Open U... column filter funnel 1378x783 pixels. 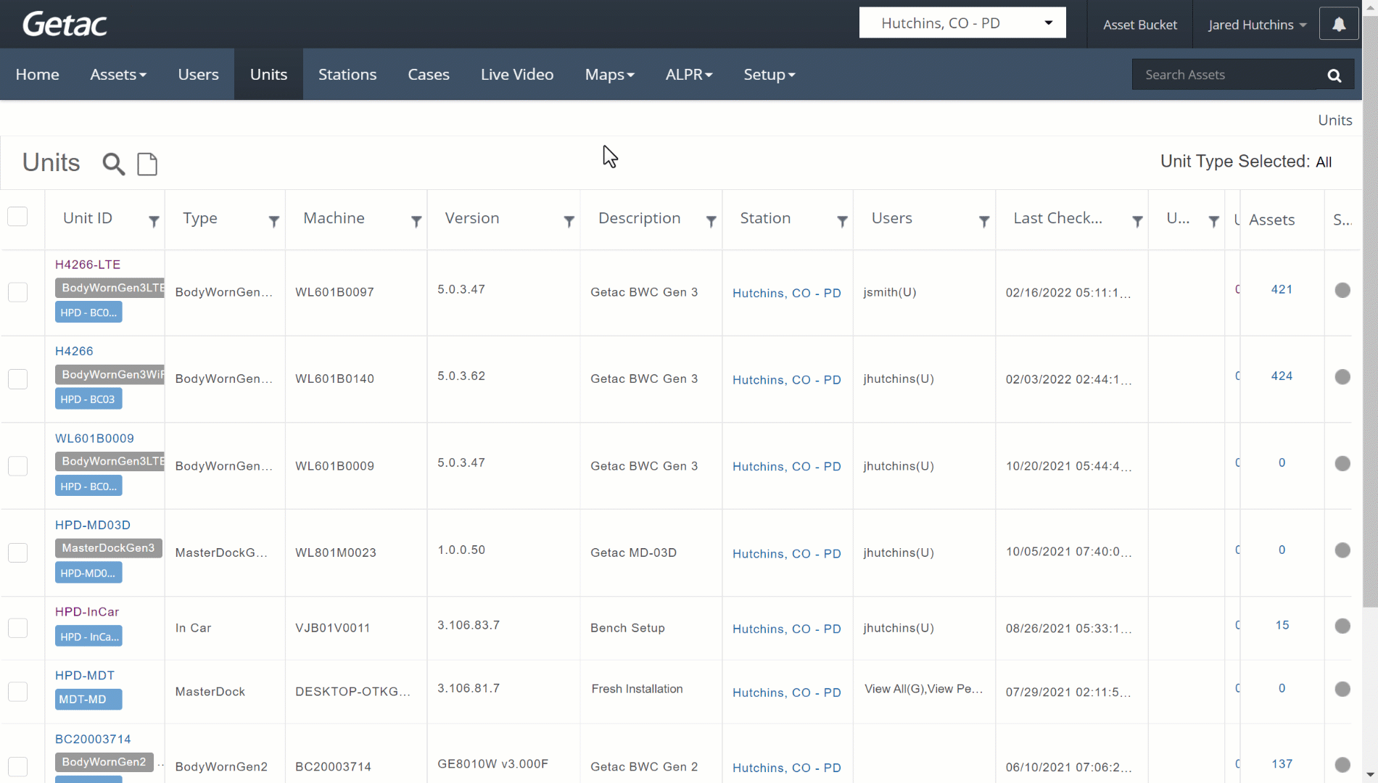1213,221
